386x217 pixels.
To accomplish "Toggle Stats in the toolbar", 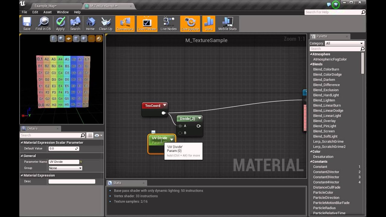I will pyautogui.click(x=209, y=24).
